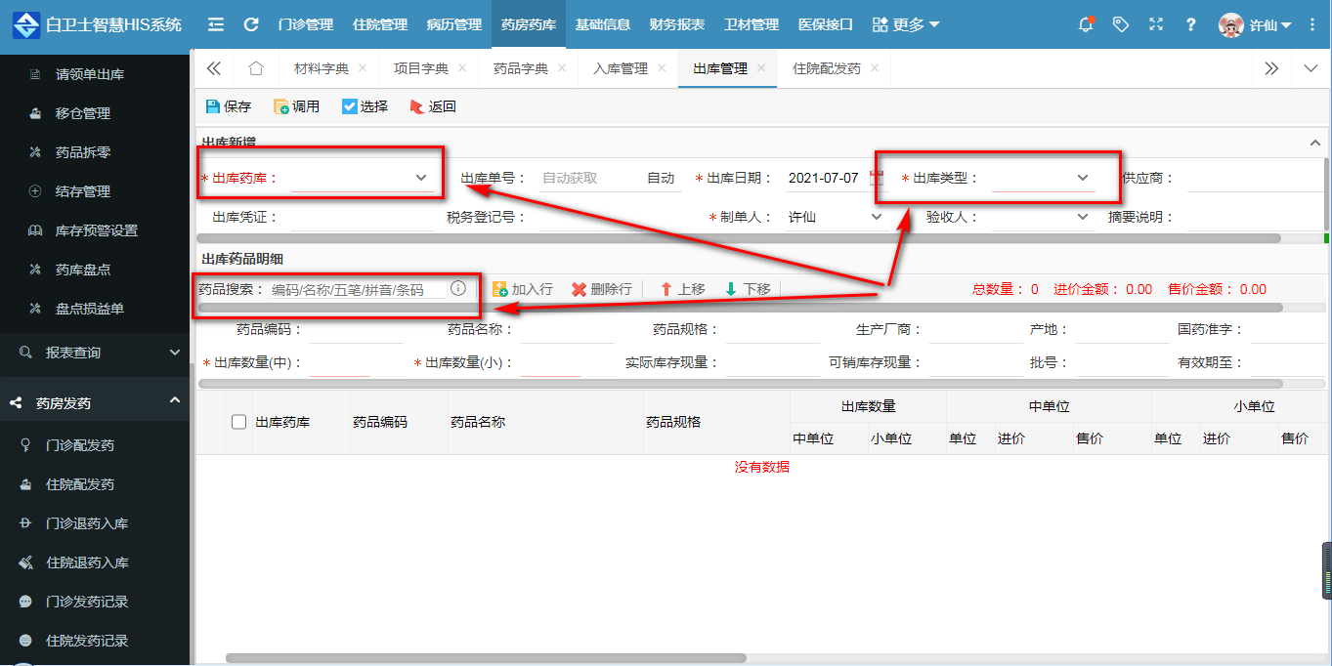Click the 保存 save button
This screenshot has height=666, width=1332.
coord(229,106)
